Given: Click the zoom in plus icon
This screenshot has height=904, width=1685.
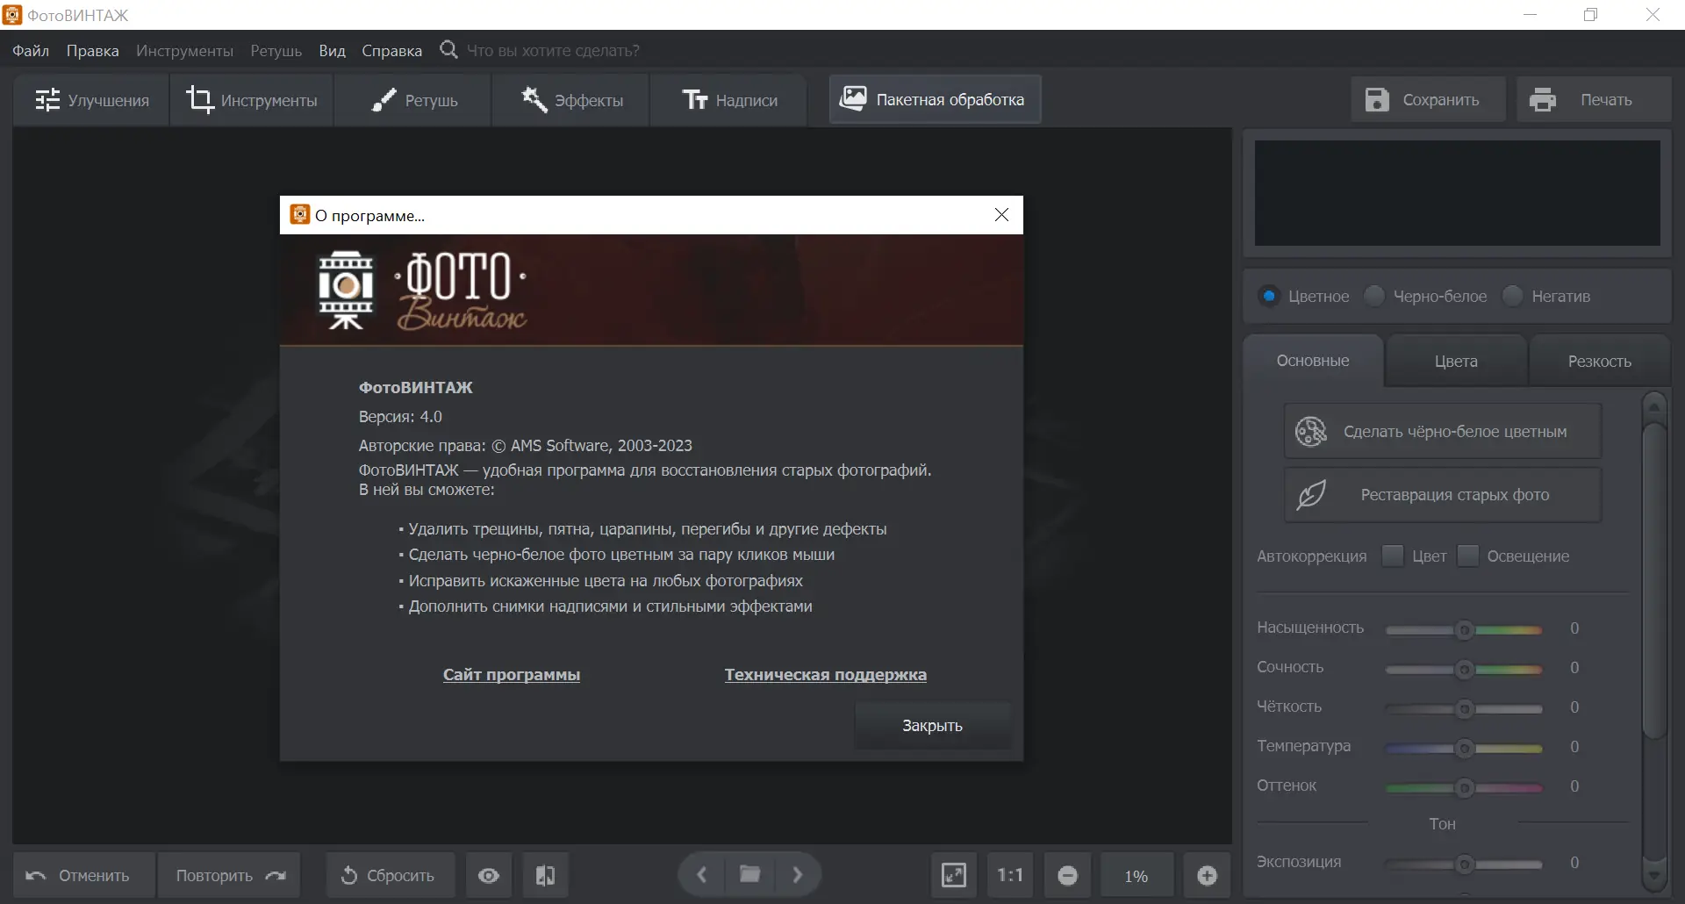Looking at the screenshot, I should pyautogui.click(x=1207, y=875).
